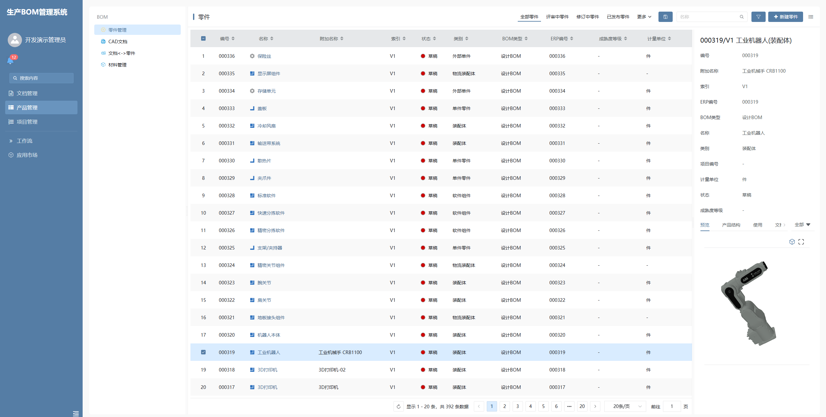Click the 新建零件 button
This screenshot has height=417, width=826.
785,17
